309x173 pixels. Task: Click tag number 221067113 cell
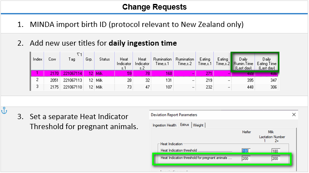[x=72, y=80]
